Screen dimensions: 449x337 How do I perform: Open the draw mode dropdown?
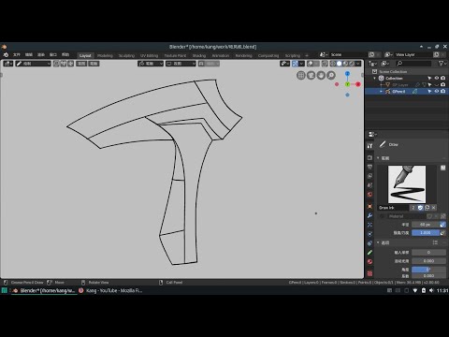[33, 64]
